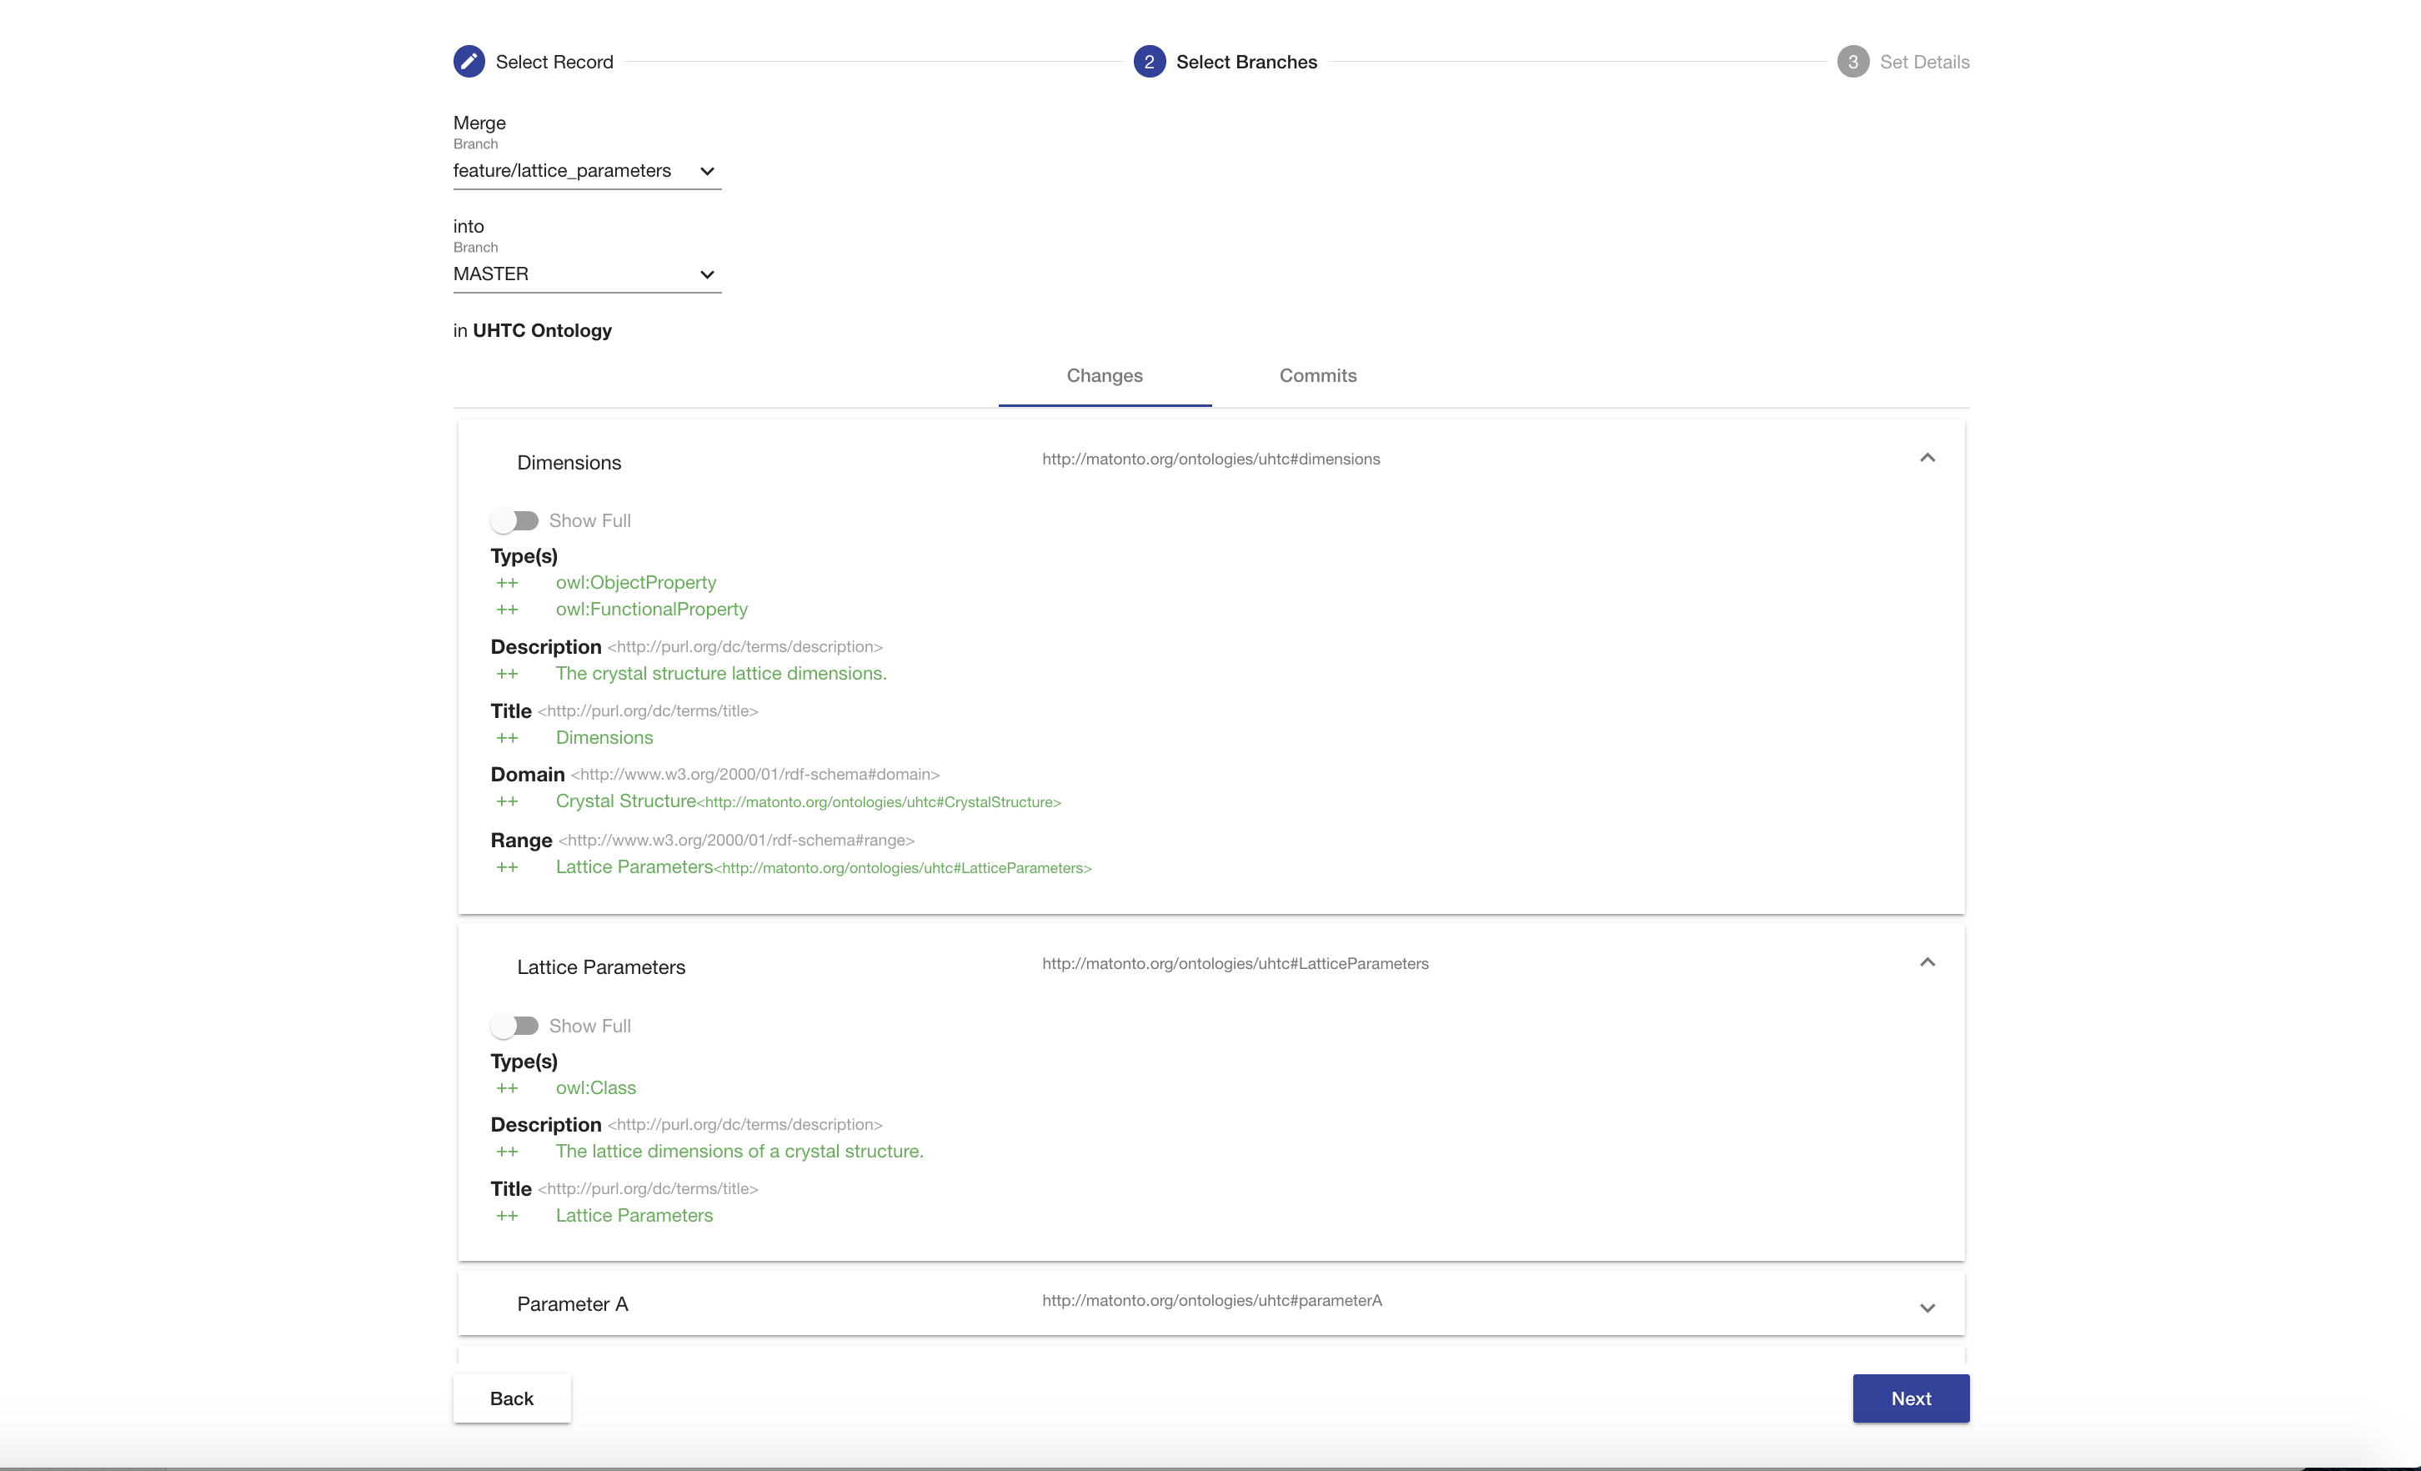This screenshot has width=2421, height=1471.
Task: Collapse the Dimensions panel with its chevron
Action: click(1927, 458)
